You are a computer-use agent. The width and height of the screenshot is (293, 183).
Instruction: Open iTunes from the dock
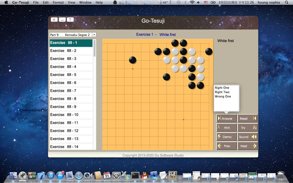[51, 176]
